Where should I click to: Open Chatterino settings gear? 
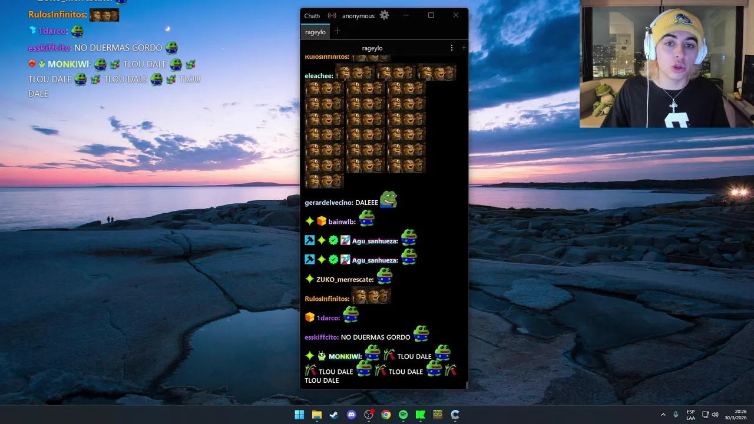[384, 15]
